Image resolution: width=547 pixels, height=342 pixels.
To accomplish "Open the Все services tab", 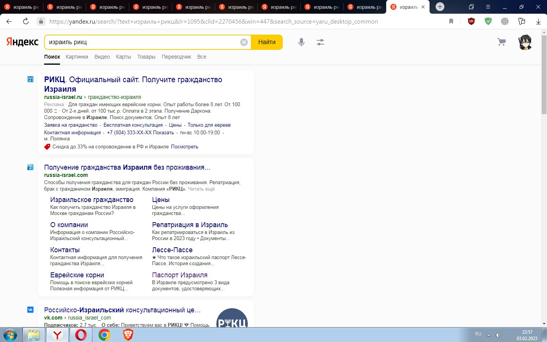I will point(201,57).
